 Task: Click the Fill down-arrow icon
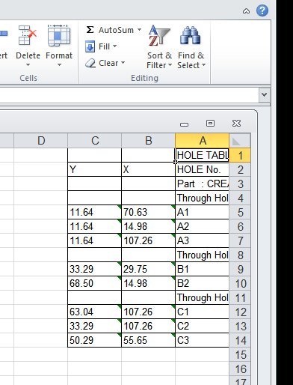[x=90, y=46]
